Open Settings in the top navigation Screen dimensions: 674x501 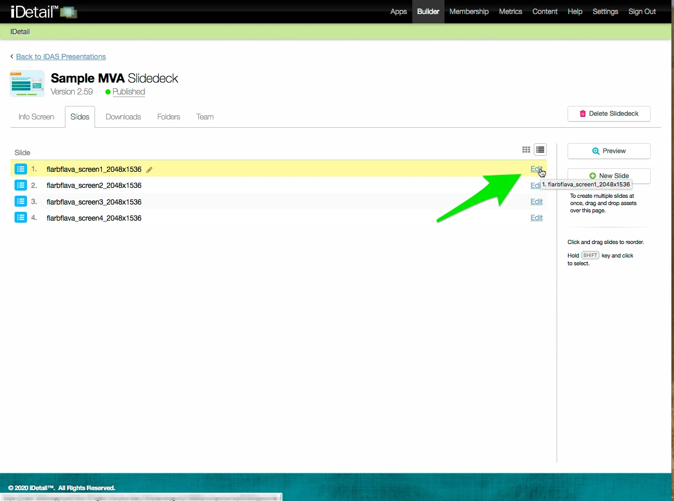(x=605, y=11)
